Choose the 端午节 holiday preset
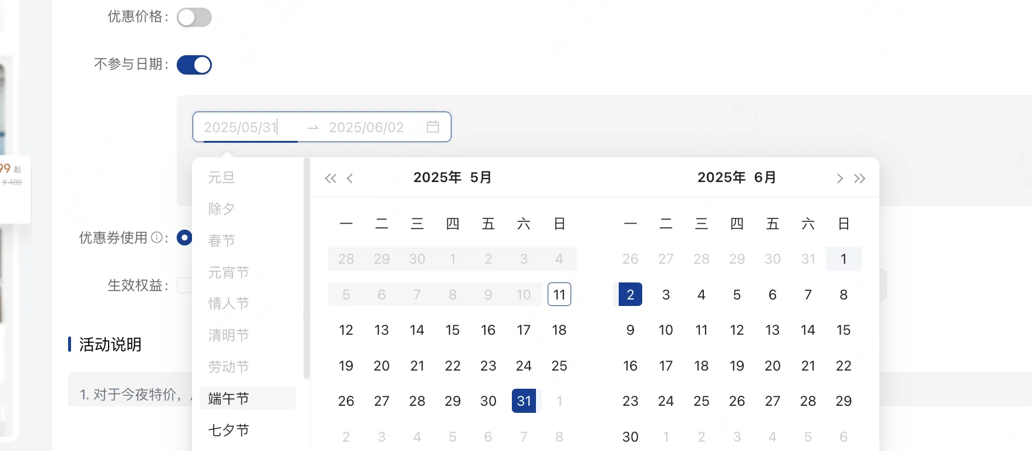Image resolution: width=1032 pixels, height=451 pixels. (248, 398)
